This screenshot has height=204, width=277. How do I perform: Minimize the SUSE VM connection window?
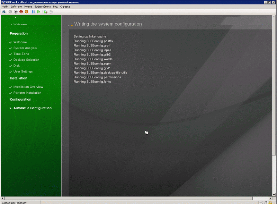266,2
